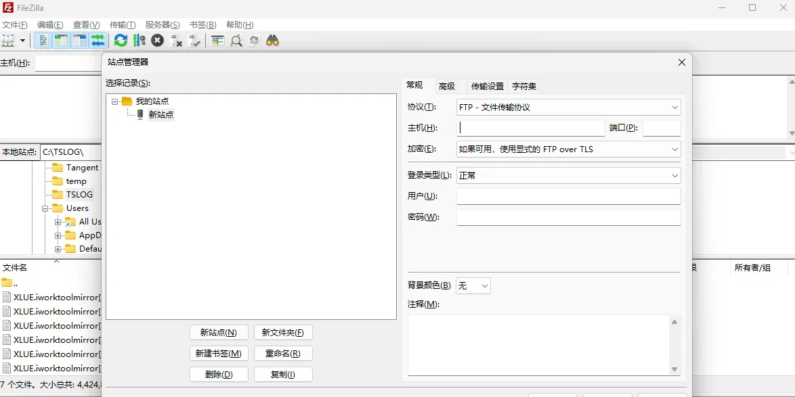Open the 协议 protocol dropdown
The height and width of the screenshot is (397, 795).
(568, 108)
